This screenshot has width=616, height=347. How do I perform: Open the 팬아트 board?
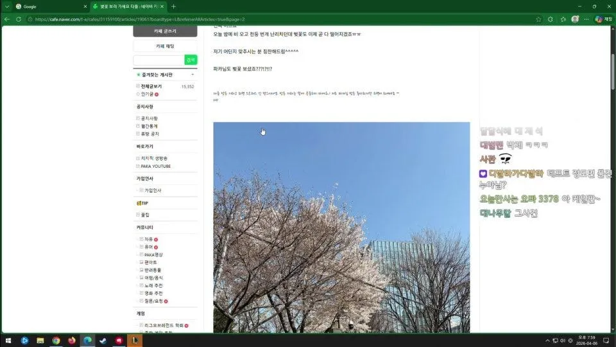150,262
